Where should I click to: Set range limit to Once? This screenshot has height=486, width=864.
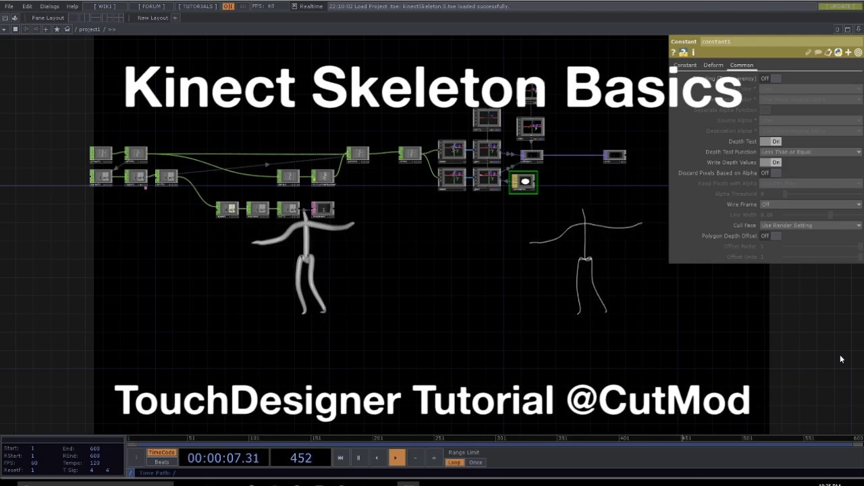[476, 462]
